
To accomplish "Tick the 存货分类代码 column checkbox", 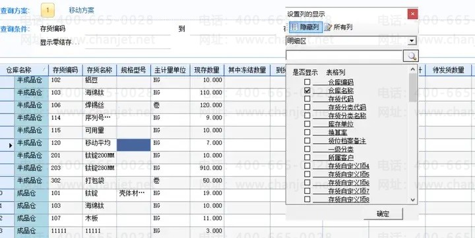I will [x=307, y=107].
